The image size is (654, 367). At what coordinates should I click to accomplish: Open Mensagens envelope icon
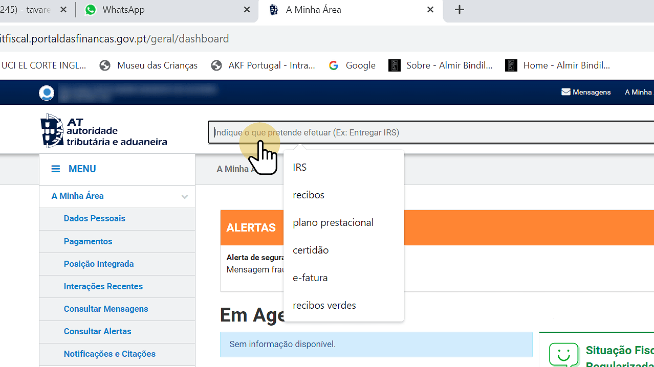tap(566, 92)
